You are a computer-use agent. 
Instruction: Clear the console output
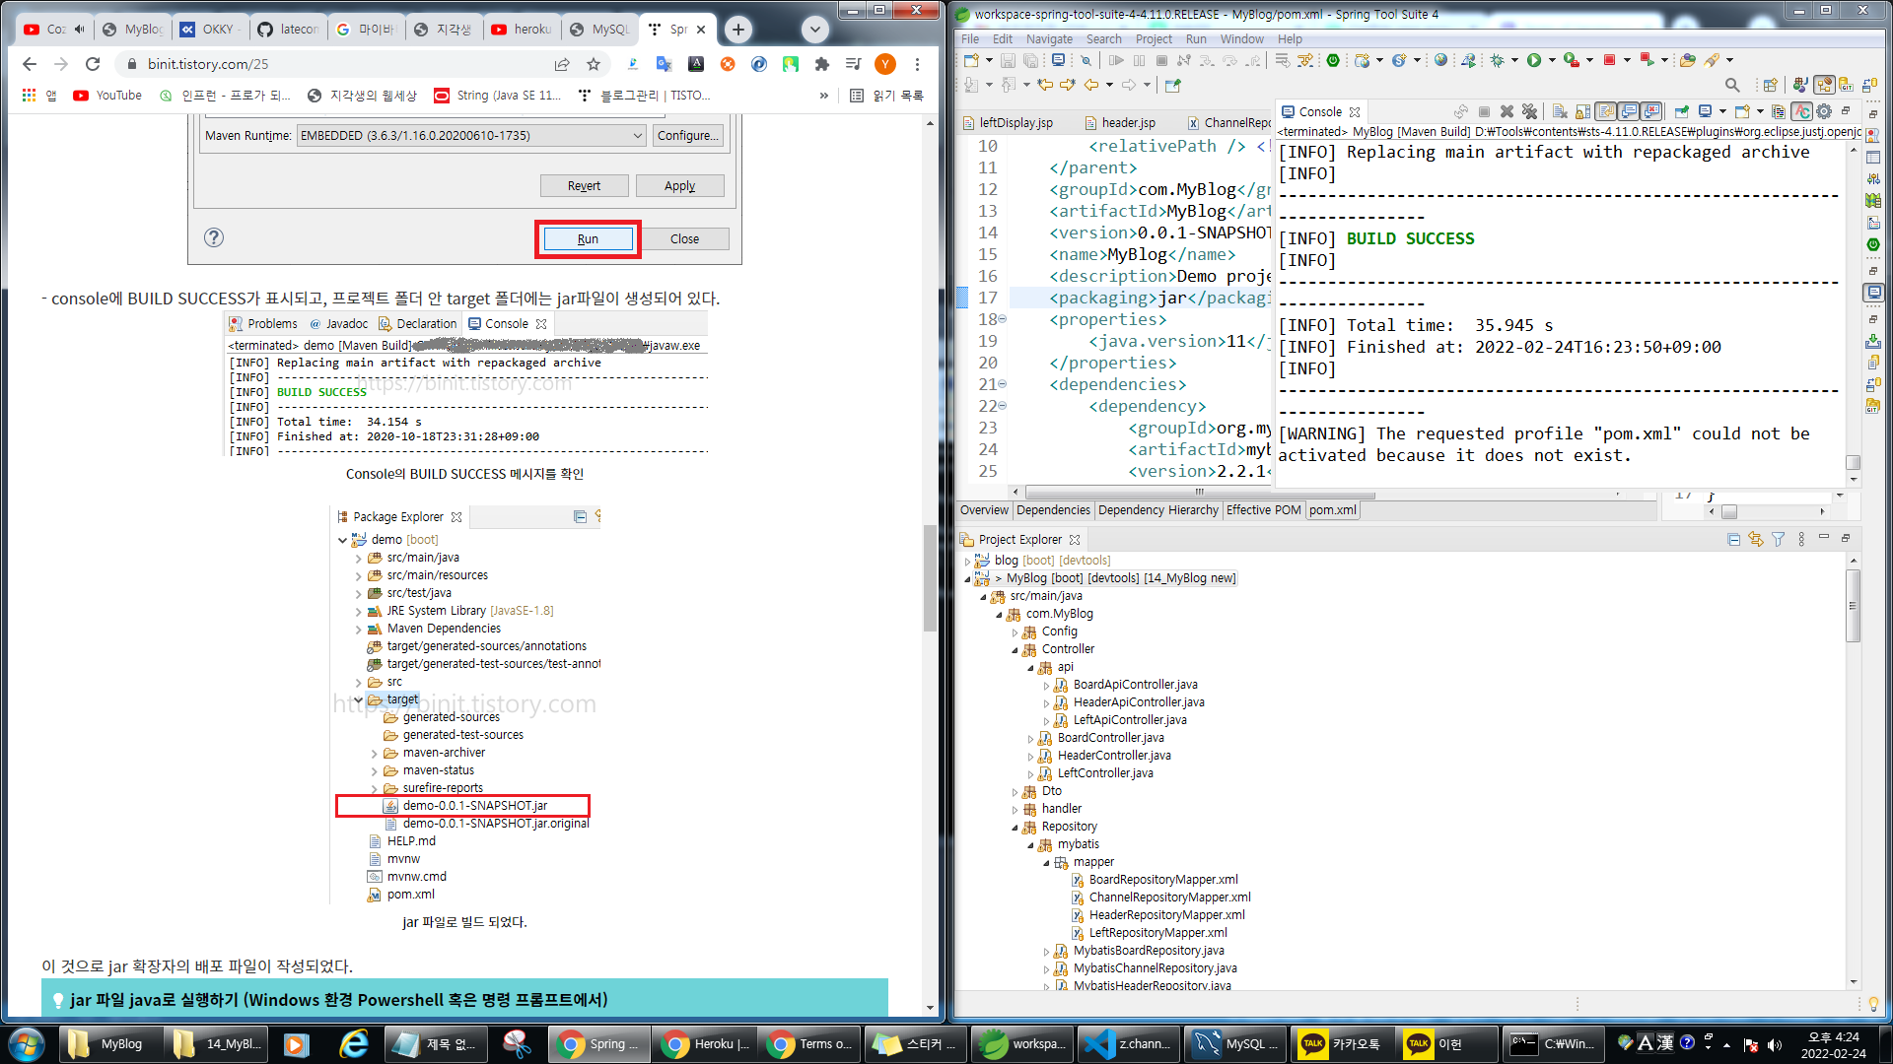tap(1561, 111)
